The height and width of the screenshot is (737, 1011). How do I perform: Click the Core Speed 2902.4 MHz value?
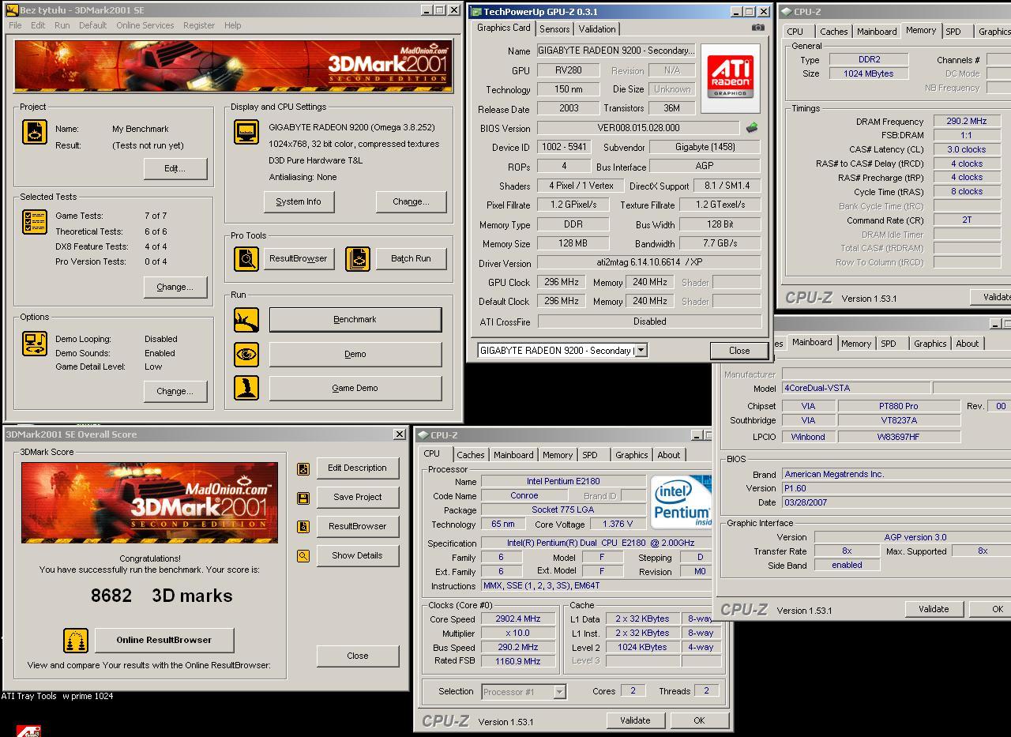tap(518, 619)
